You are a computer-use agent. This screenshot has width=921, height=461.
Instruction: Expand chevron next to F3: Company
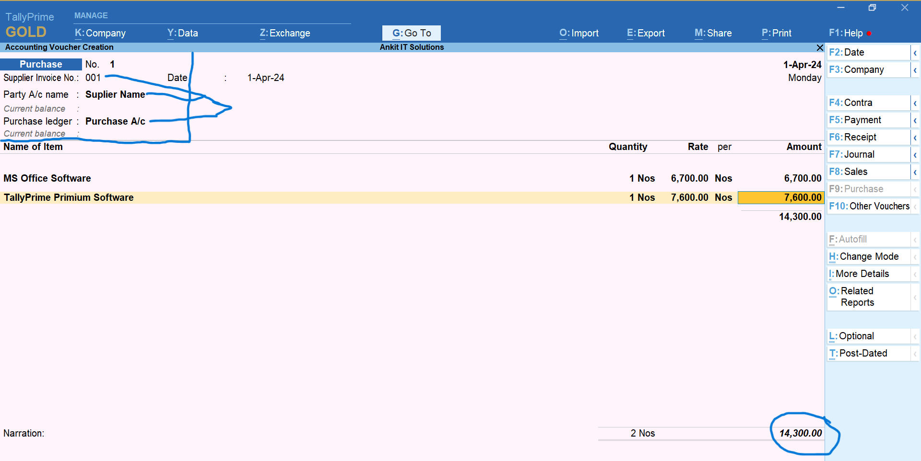click(x=915, y=70)
